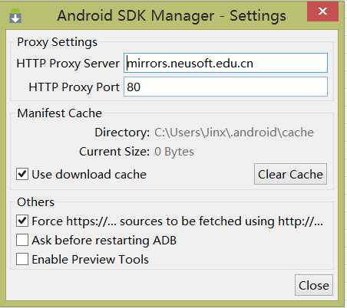
Task: Click the Force https sources label text
Action: [177, 221]
